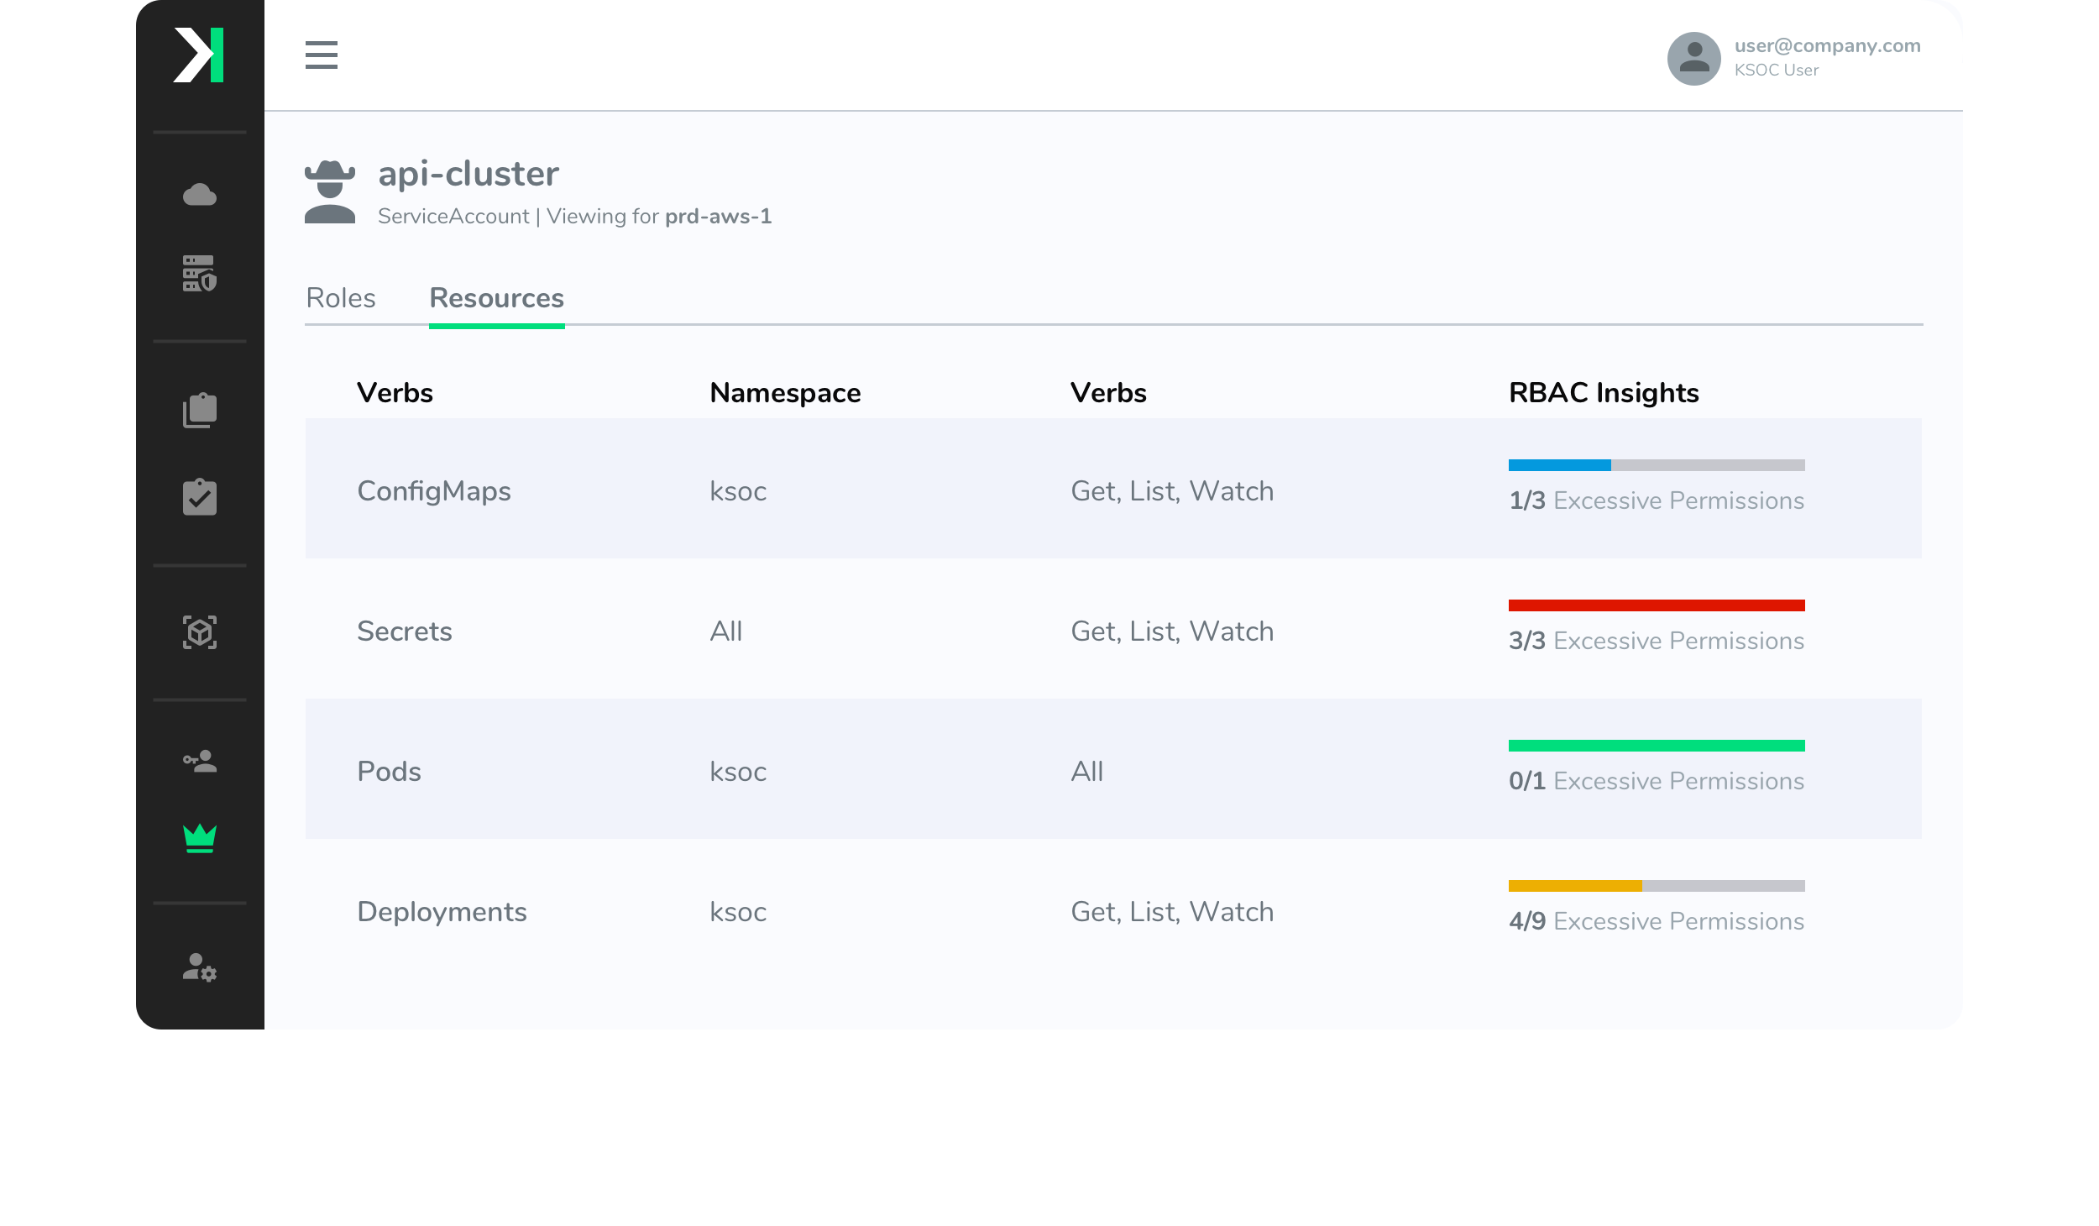Click the KSOC logo in the sidebar
This screenshot has height=1226, width=2099.
(198, 55)
